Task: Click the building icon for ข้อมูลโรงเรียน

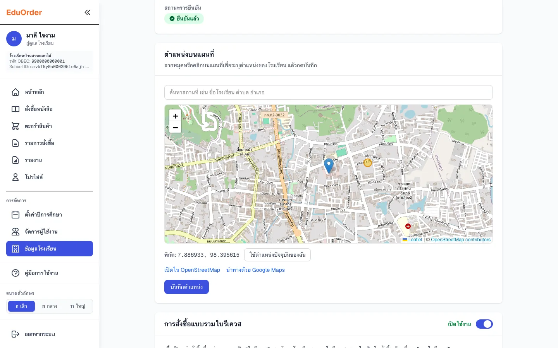Action: [x=15, y=249]
